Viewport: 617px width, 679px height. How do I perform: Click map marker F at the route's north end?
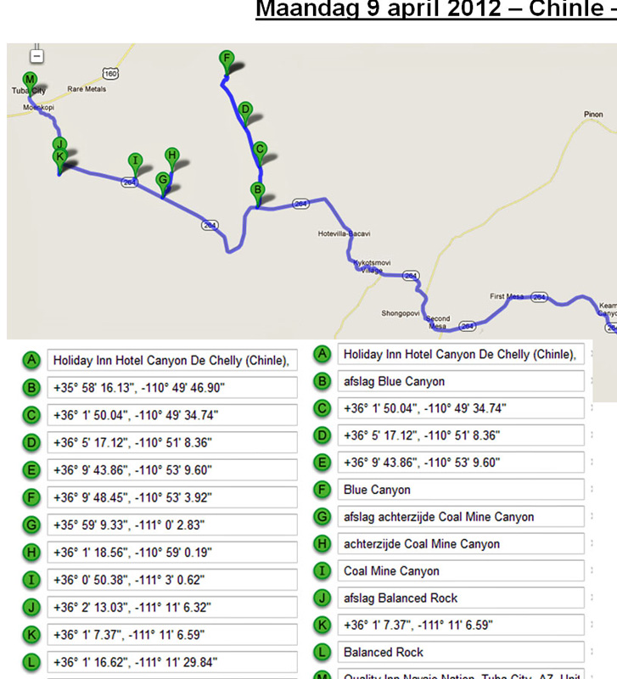tap(226, 59)
